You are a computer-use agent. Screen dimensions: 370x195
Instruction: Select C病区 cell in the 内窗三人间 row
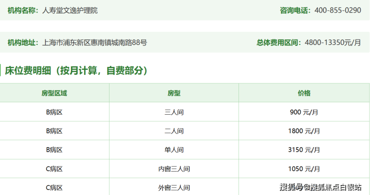tap(54, 169)
